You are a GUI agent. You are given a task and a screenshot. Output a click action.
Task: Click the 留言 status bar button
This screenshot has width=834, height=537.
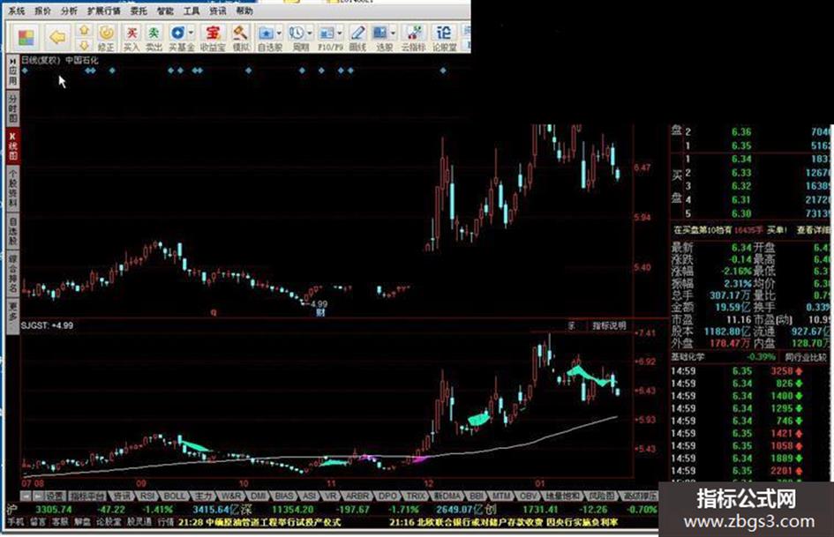tap(38, 522)
